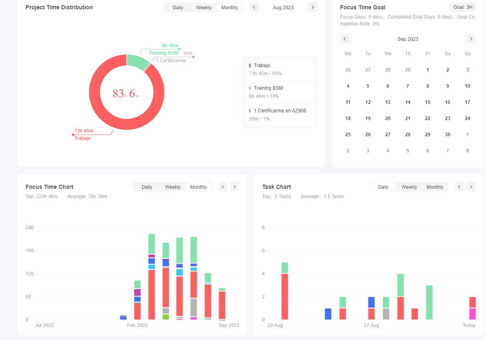This screenshot has width=485, height=340.
Task: Select the 1.Certificarme en AZ900 legend item
Action: [279, 114]
